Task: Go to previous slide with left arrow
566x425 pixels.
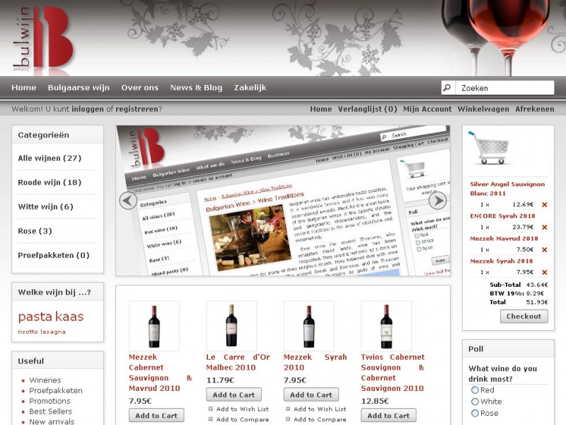Action: (128, 200)
